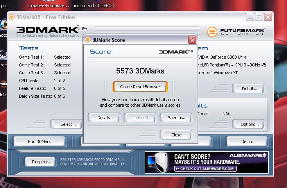The image size is (287, 188).
Task: Click the 'Tests' section heading
Action: (29, 48)
